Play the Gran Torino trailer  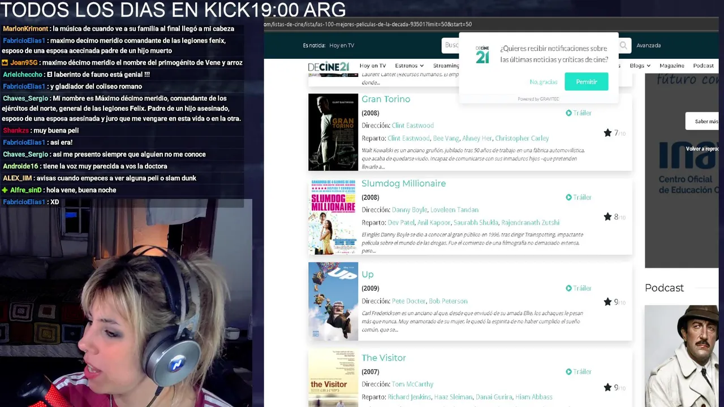click(579, 113)
